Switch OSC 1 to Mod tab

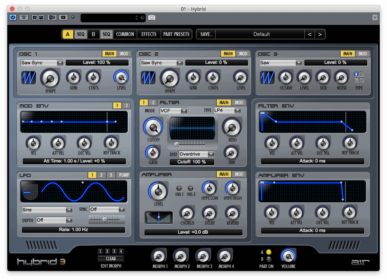pos(124,54)
